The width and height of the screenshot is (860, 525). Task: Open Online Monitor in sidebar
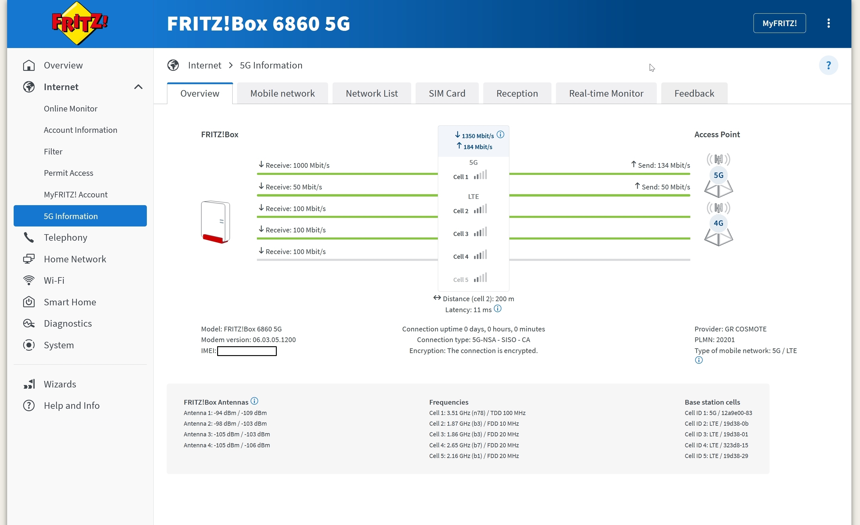pyautogui.click(x=71, y=108)
